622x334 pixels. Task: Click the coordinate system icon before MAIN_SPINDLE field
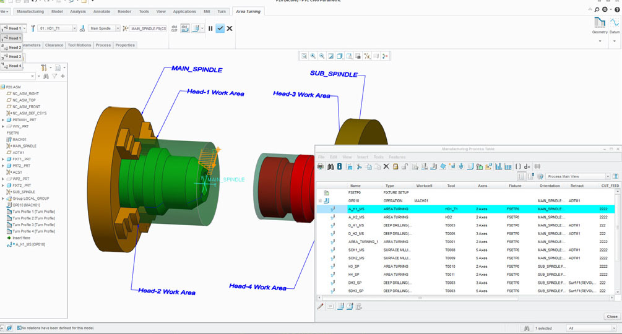click(x=126, y=28)
